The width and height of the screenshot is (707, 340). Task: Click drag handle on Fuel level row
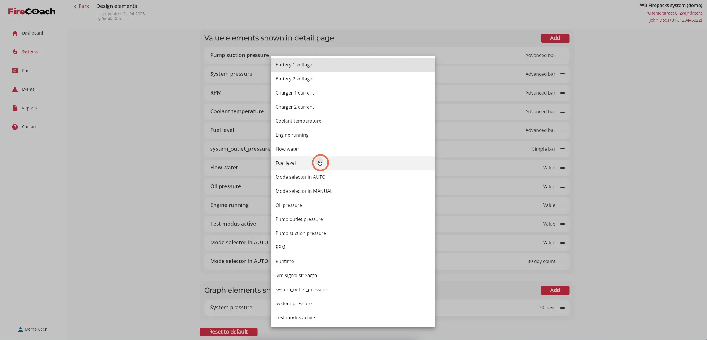[x=562, y=130]
